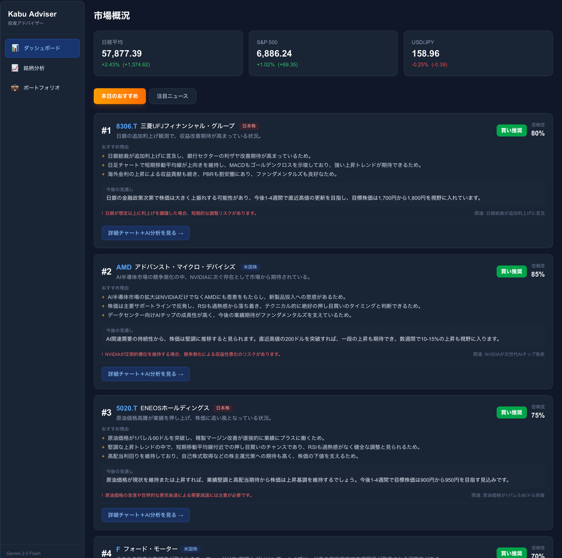The width and height of the screenshot is (562, 558).
Task: Open detailed chart and AI analysis for AMD
Action: pyautogui.click(x=146, y=374)
